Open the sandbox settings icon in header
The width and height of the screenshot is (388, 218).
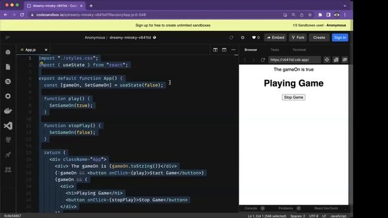click(242, 38)
